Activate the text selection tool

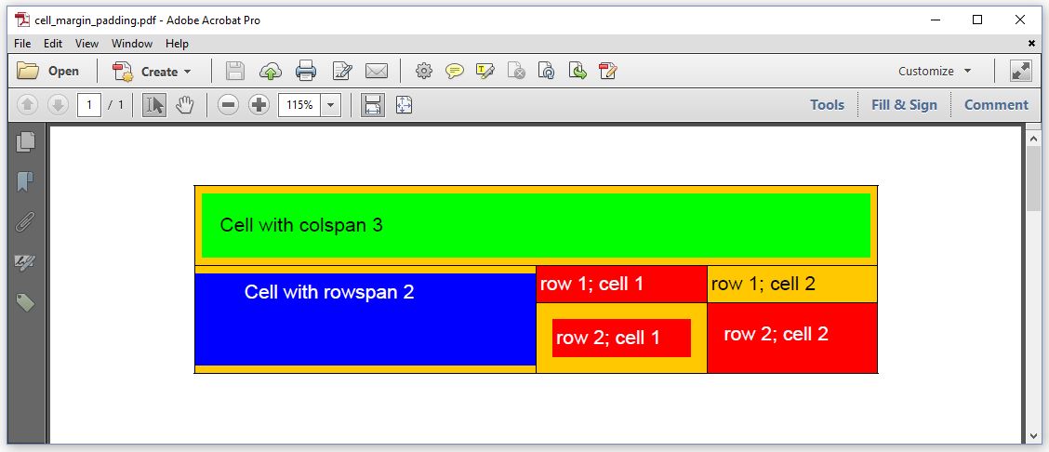tap(154, 105)
